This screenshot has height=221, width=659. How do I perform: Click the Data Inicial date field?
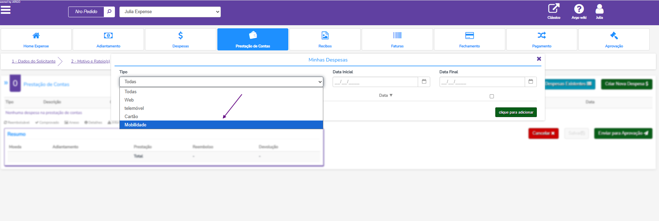click(x=375, y=82)
